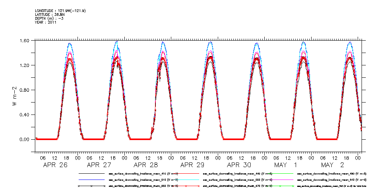The image size is (391, 195).
Task: Click the red x-marked legend line for 670
Action: click(x=186, y=186)
